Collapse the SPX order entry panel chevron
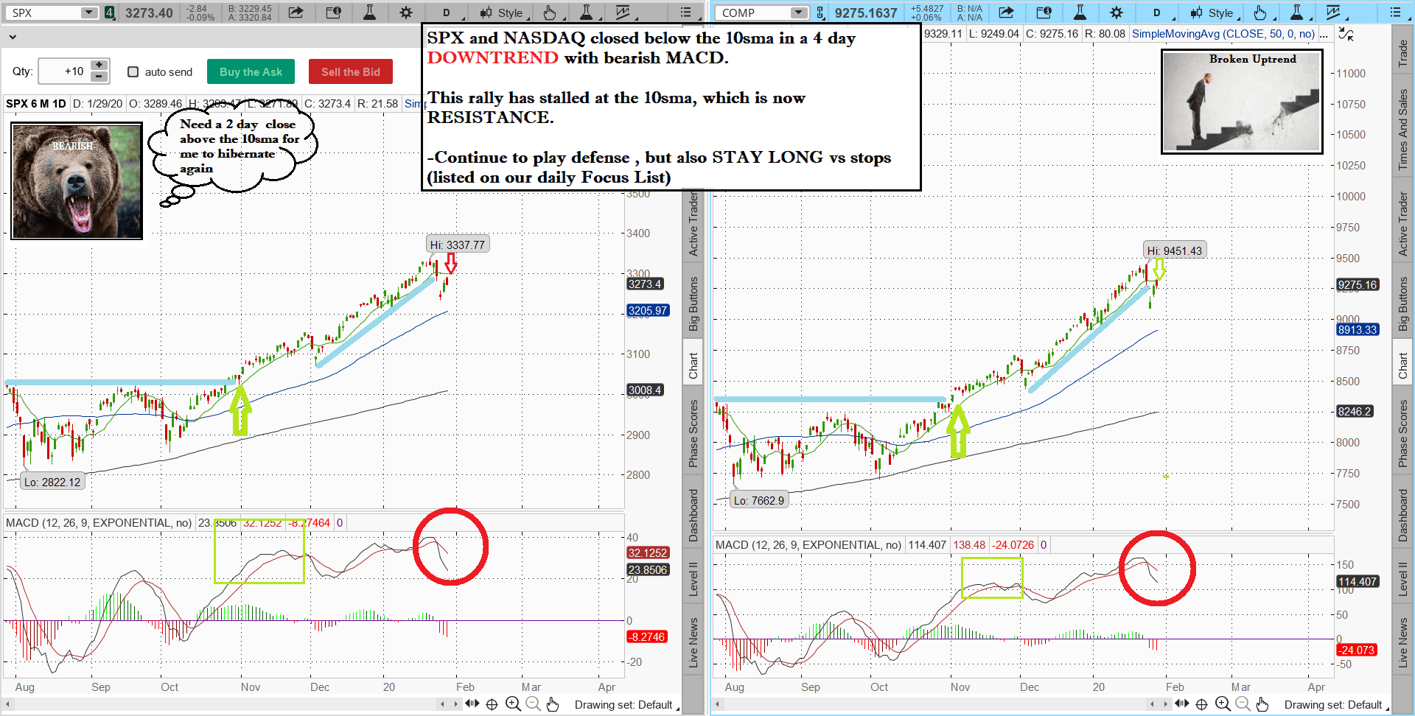Image resolution: width=1415 pixels, height=716 pixels. point(13,36)
